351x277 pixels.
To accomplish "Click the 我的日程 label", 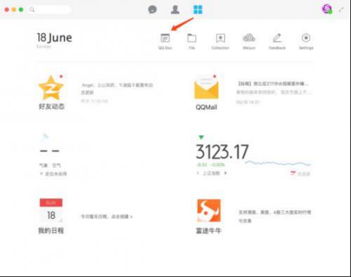I will (x=51, y=231).
